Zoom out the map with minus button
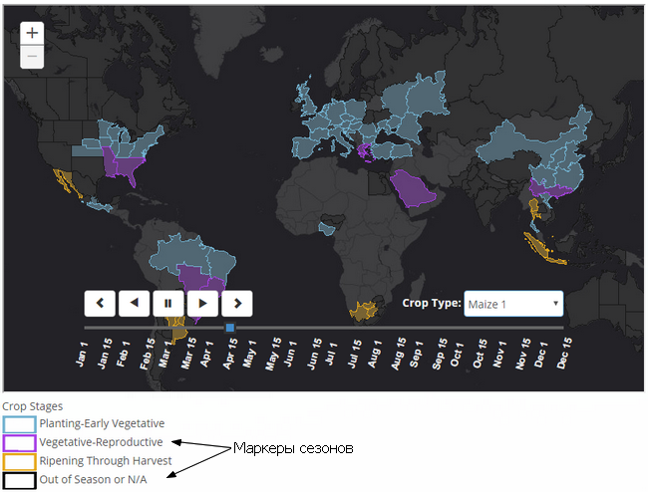648x492 pixels. point(32,56)
